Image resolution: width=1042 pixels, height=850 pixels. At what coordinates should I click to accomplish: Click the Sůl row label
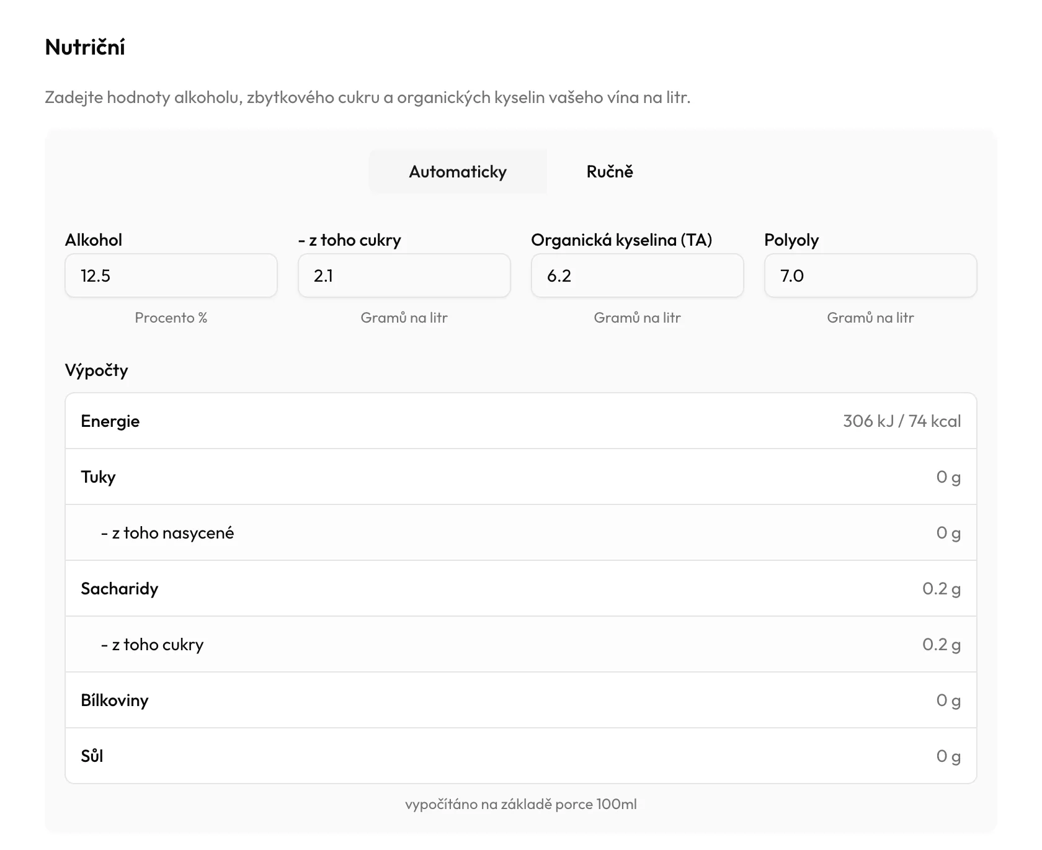(92, 756)
